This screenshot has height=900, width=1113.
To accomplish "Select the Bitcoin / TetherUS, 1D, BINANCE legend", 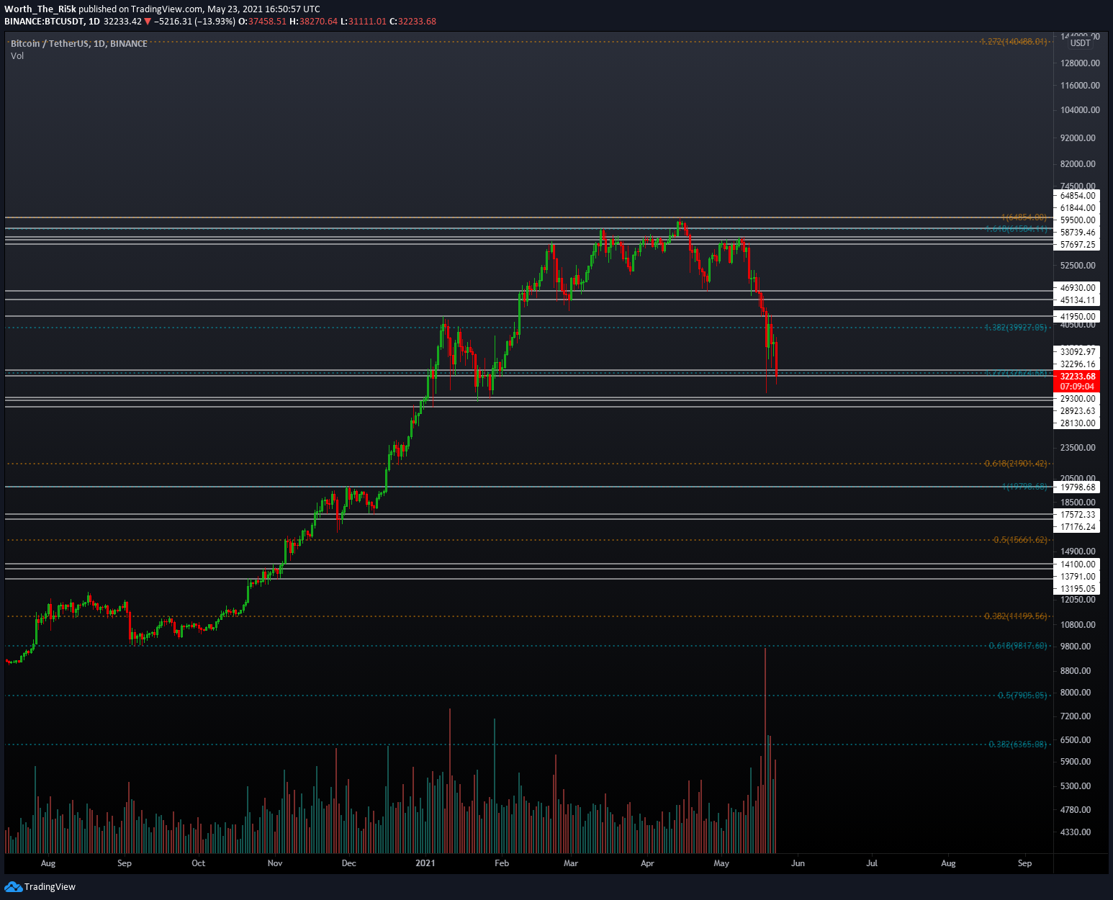I will pos(79,43).
